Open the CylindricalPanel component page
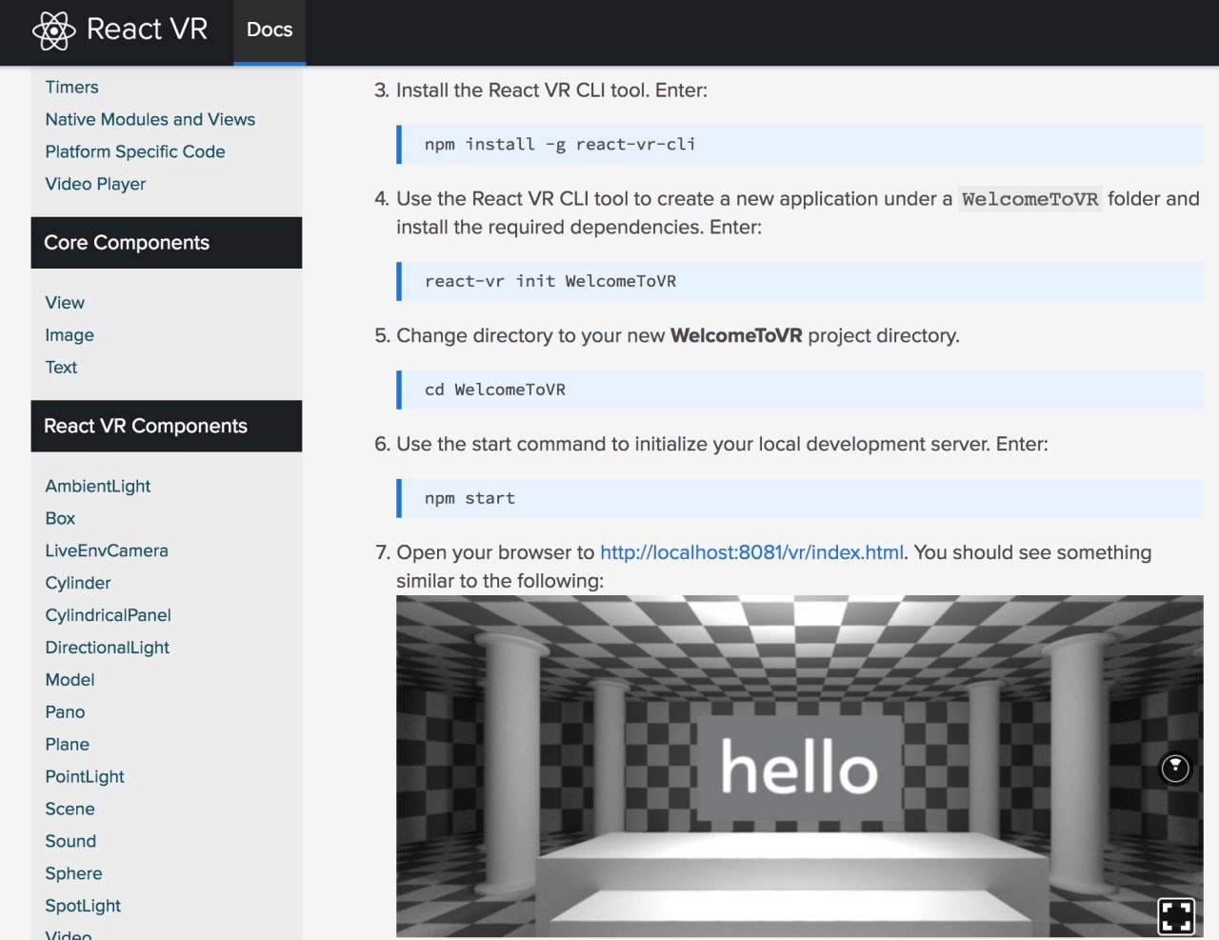The width and height of the screenshot is (1219, 940). [109, 615]
